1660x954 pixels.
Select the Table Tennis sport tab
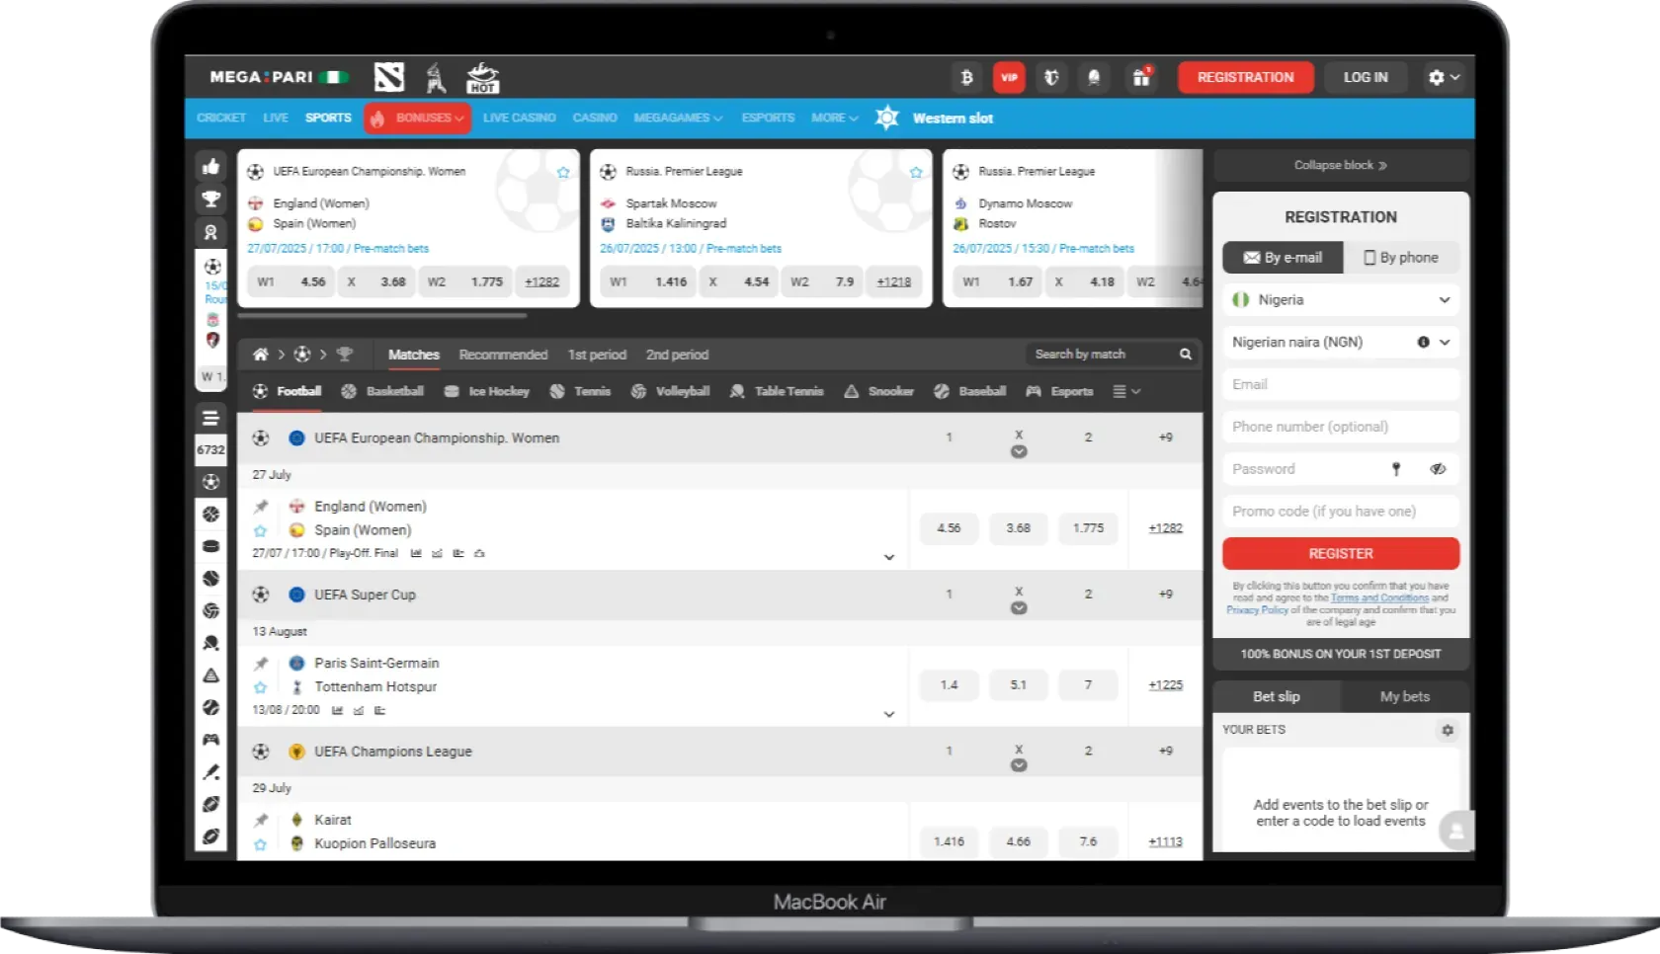(x=777, y=392)
